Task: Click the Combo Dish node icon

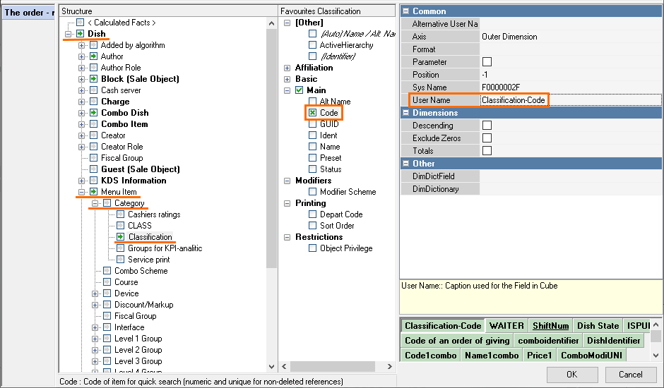Action: 93,113
